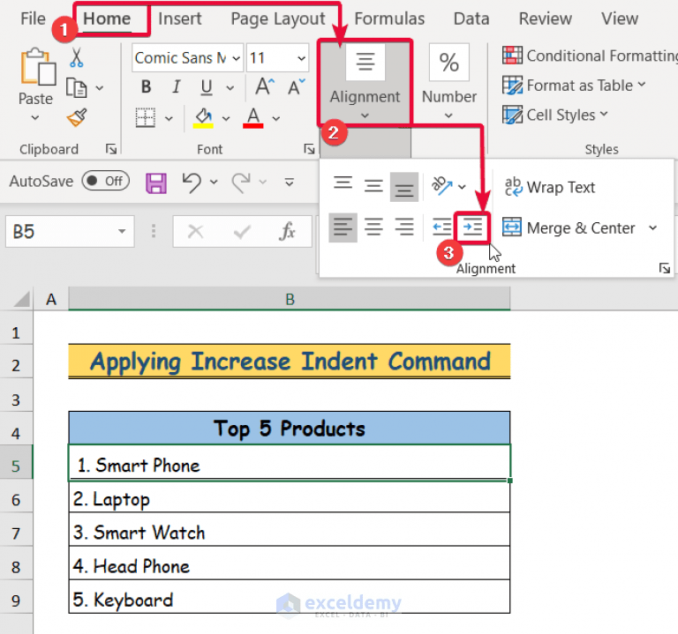Customize Quick Access Toolbar arrow
The width and height of the screenshot is (678, 634).
(290, 182)
